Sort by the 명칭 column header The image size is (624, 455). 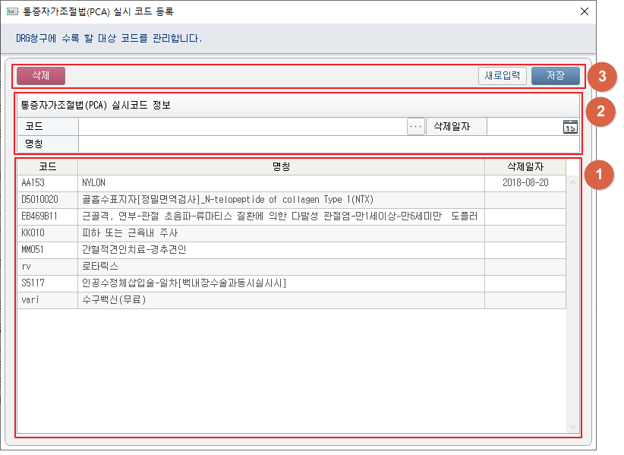tap(281, 166)
